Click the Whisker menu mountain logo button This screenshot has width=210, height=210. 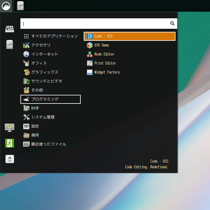6,6
